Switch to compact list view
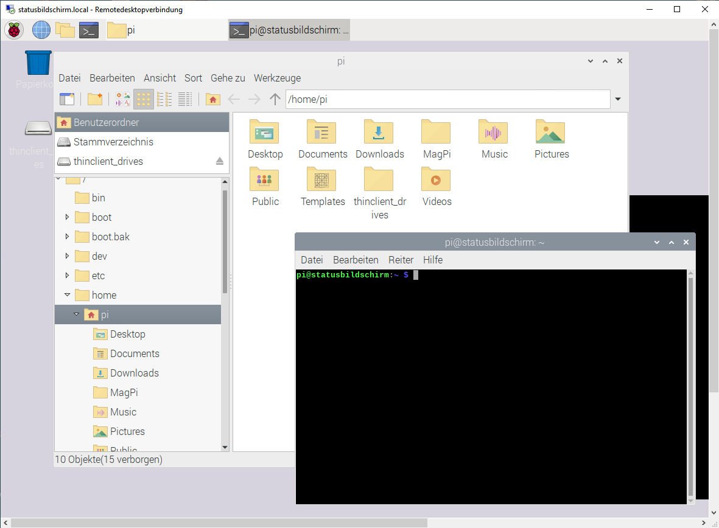 [164, 99]
